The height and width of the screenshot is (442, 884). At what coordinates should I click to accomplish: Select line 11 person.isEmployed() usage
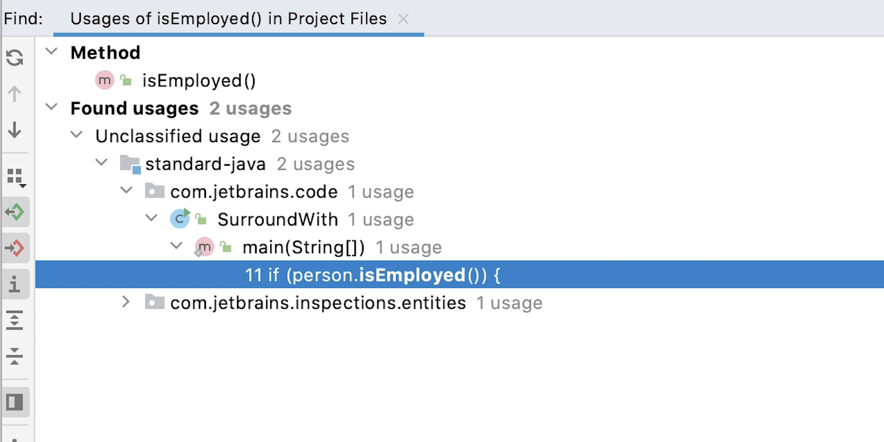point(372,275)
